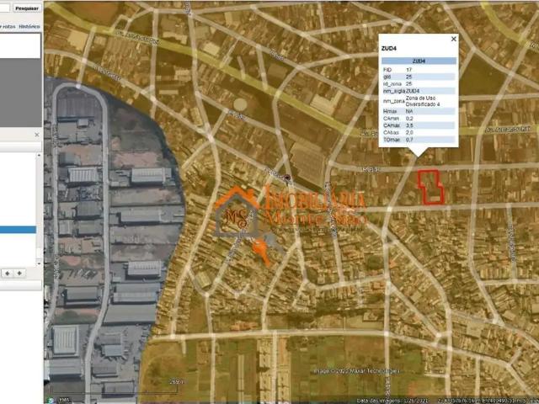Click the Maxar Technologies image attribution text
The height and width of the screenshot is (404, 539).
tap(357, 371)
